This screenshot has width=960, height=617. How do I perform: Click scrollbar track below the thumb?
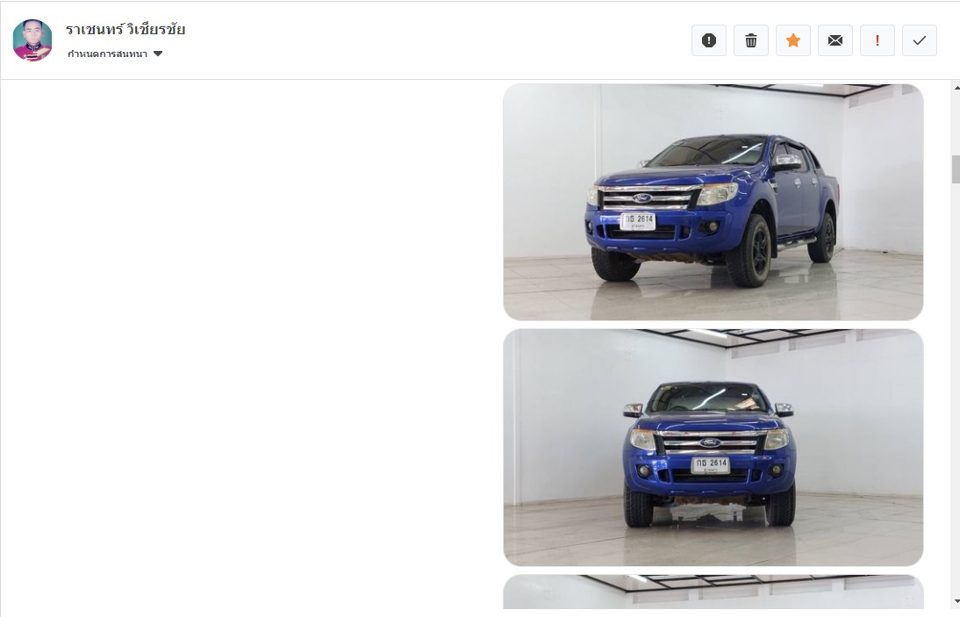(x=956, y=390)
